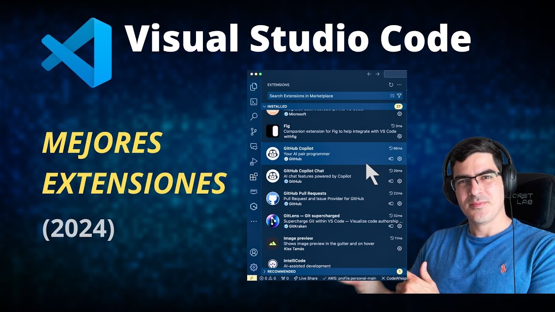
Task: Open the terminal panel icon in activity bar
Action: pos(254,102)
